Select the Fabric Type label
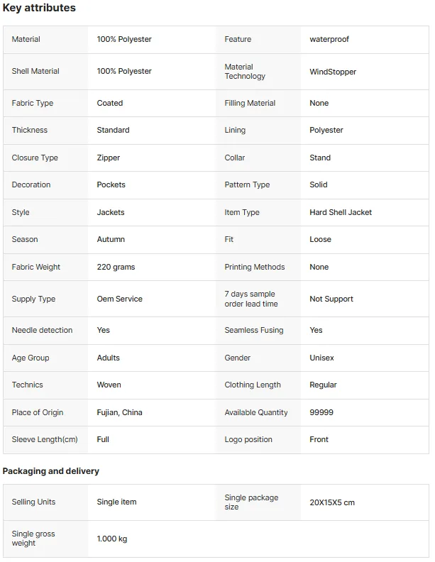Image resolution: width=435 pixels, height=562 pixels. point(32,103)
